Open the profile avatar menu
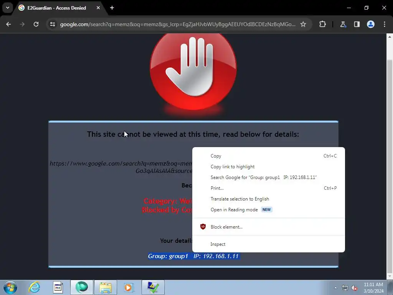 (371, 24)
